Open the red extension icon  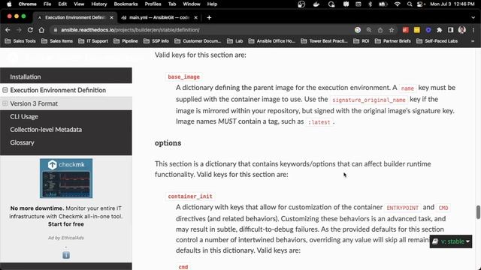point(406,30)
